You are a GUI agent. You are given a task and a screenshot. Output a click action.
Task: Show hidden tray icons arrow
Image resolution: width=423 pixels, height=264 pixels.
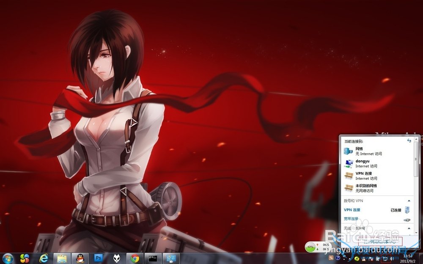coord(350,259)
